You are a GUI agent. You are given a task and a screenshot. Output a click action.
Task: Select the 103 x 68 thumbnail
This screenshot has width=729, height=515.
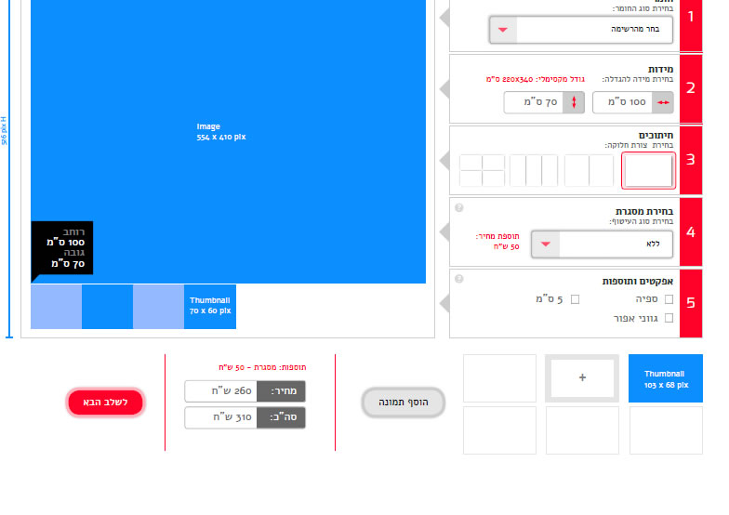pyautogui.click(x=666, y=378)
